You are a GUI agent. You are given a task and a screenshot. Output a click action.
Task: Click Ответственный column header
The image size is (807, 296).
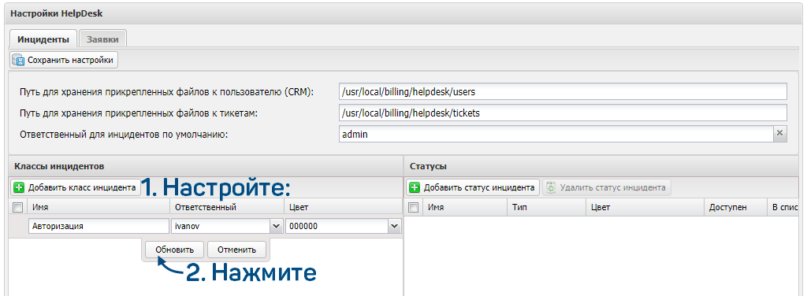point(226,207)
